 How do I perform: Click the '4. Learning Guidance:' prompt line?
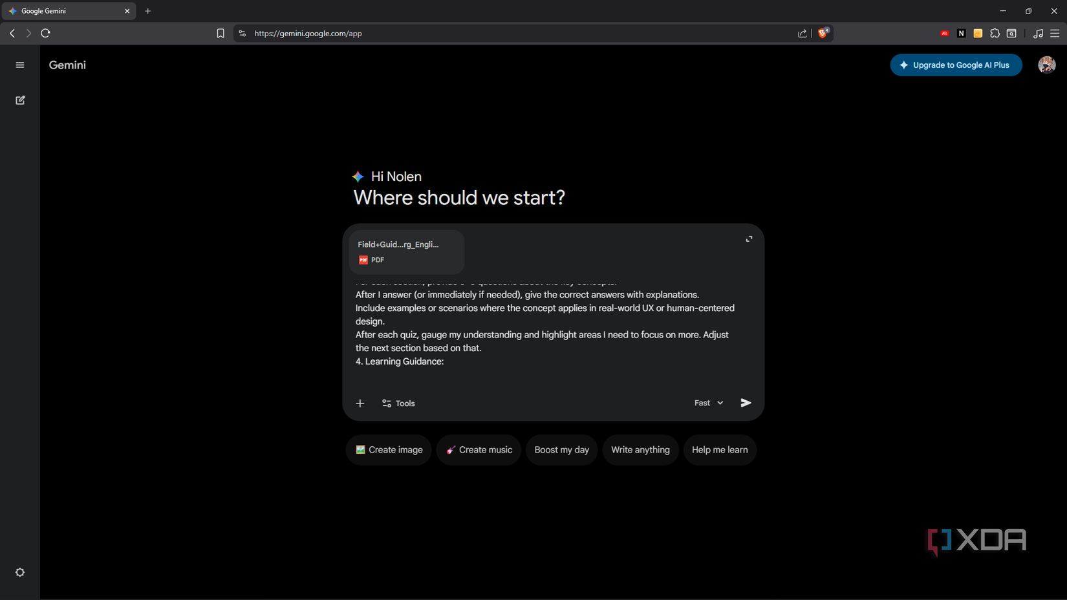pyautogui.click(x=400, y=361)
